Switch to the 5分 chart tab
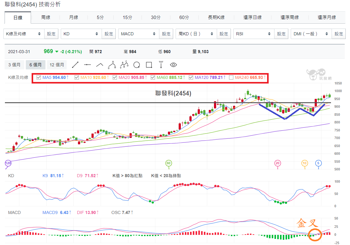The width and height of the screenshot is (350, 245). click(x=100, y=17)
